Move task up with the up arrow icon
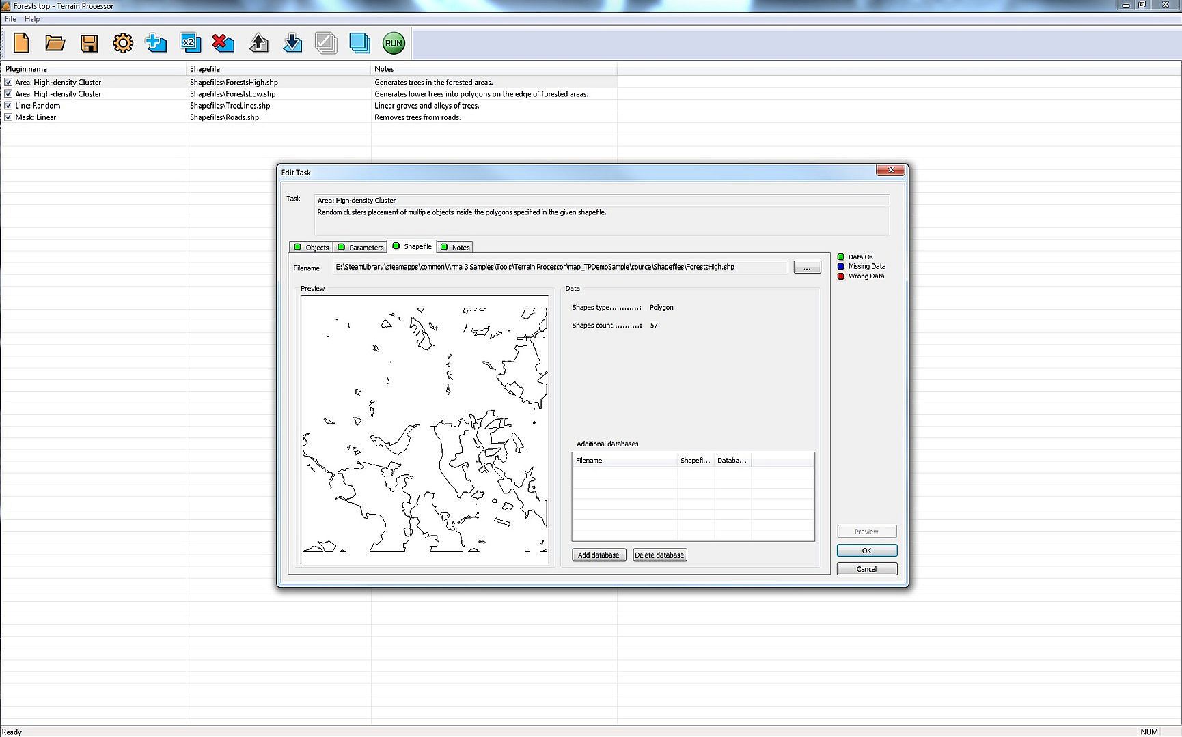Image resolution: width=1182 pixels, height=737 pixels. (x=258, y=43)
